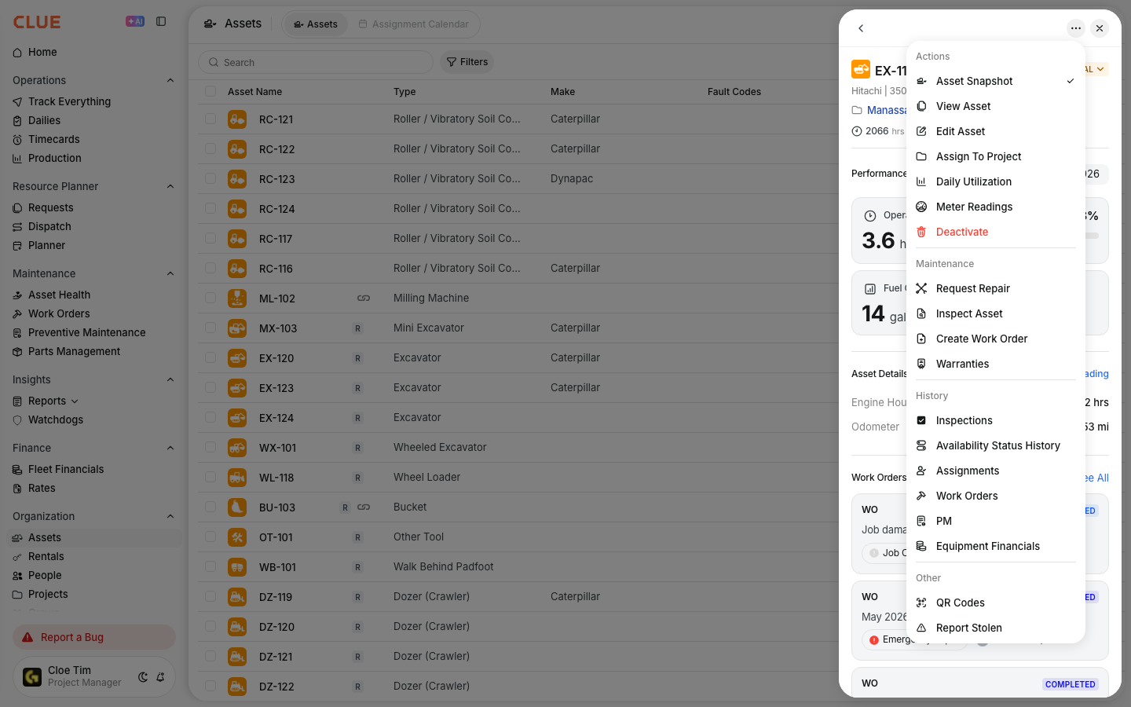The image size is (1131, 707).
Task: Select Report Stolen menu option
Action: click(996, 628)
